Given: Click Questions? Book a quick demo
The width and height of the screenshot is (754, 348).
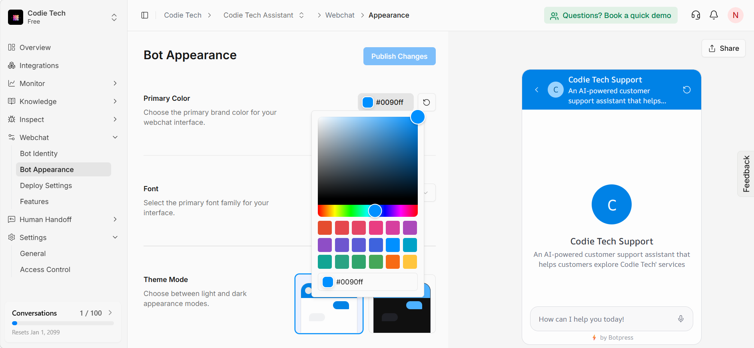Looking at the screenshot, I should coord(610,15).
